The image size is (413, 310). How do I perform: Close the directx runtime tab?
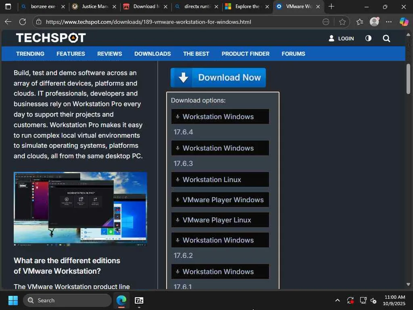click(216, 6)
